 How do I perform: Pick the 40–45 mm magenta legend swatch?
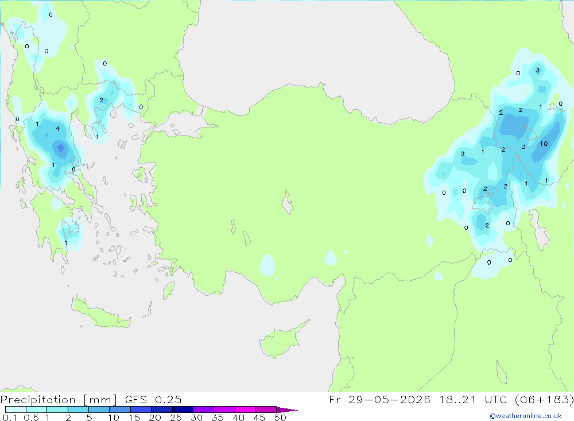[245, 410]
